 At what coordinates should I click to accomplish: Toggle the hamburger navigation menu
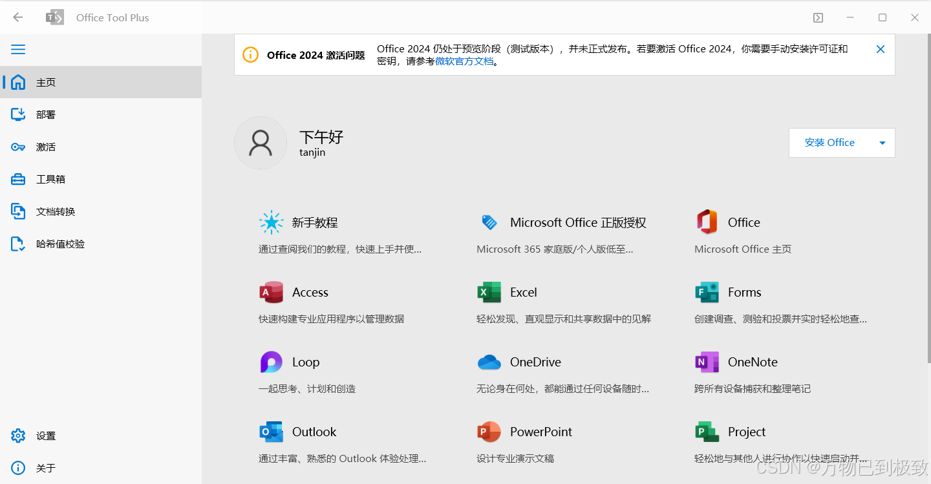click(x=18, y=50)
